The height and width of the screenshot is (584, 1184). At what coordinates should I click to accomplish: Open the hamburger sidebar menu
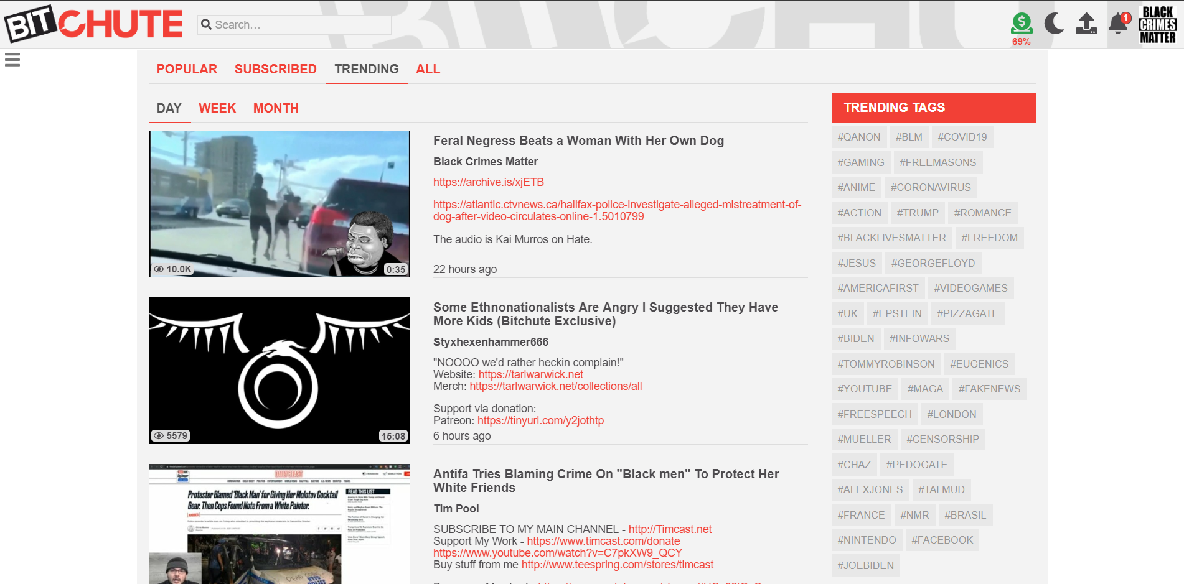(12, 60)
